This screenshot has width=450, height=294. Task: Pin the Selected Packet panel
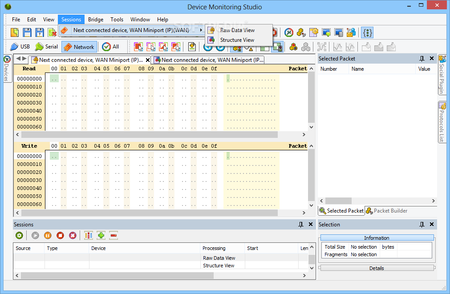(422, 59)
